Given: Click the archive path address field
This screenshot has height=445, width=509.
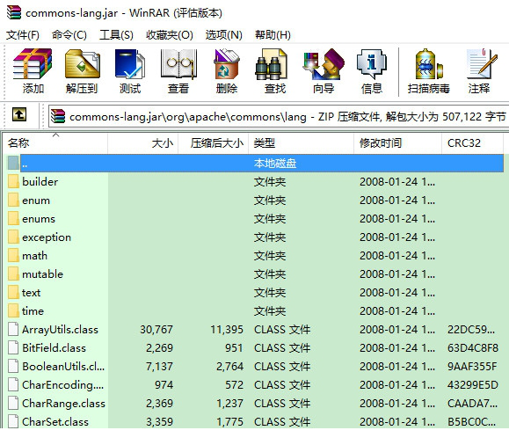Looking at the screenshot, I should [x=279, y=116].
